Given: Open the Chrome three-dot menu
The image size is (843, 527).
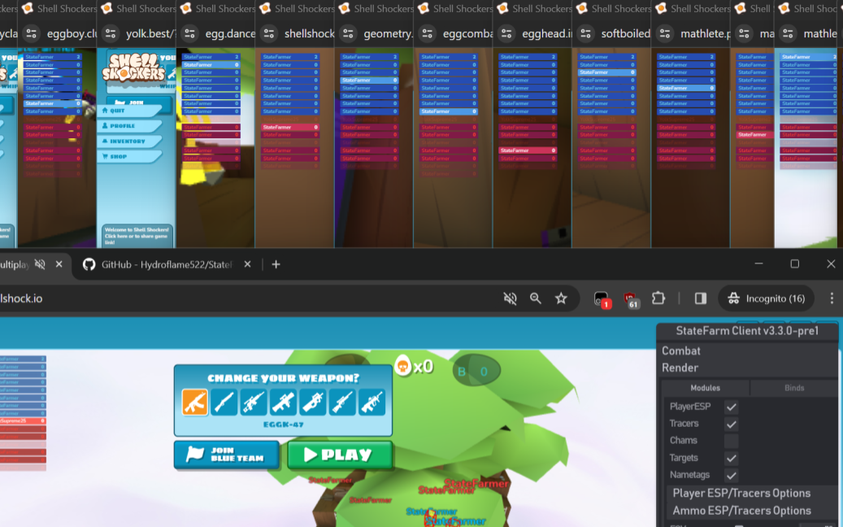Looking at the screenshot, I should [832, 298].
